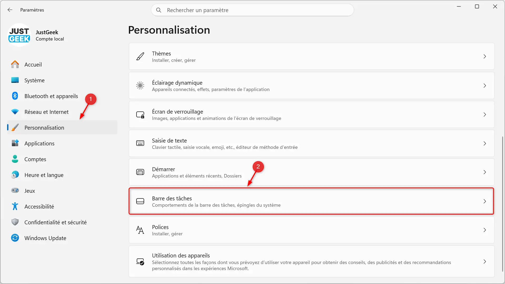This screenshot has height=284, width=505.
Task: Expand the Thèmes chevron
Action: click(485, 57)
